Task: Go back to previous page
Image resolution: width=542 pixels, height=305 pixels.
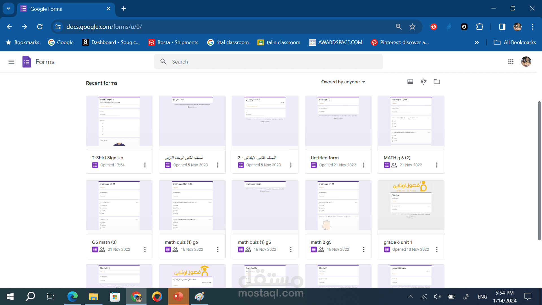Action: point(9,27)
